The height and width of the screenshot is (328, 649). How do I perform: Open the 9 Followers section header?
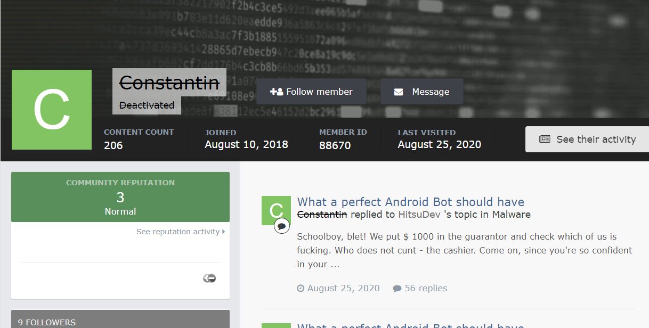pos(47,322)
